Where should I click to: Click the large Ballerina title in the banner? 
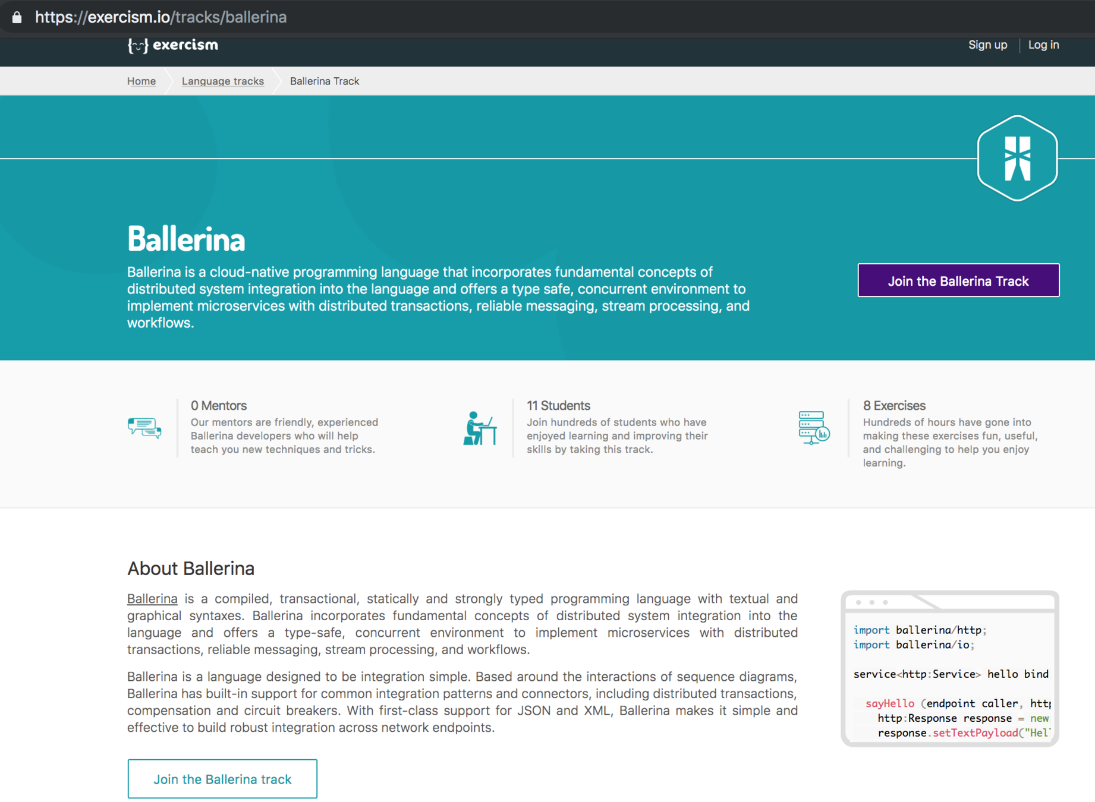(x=186, y=239)
